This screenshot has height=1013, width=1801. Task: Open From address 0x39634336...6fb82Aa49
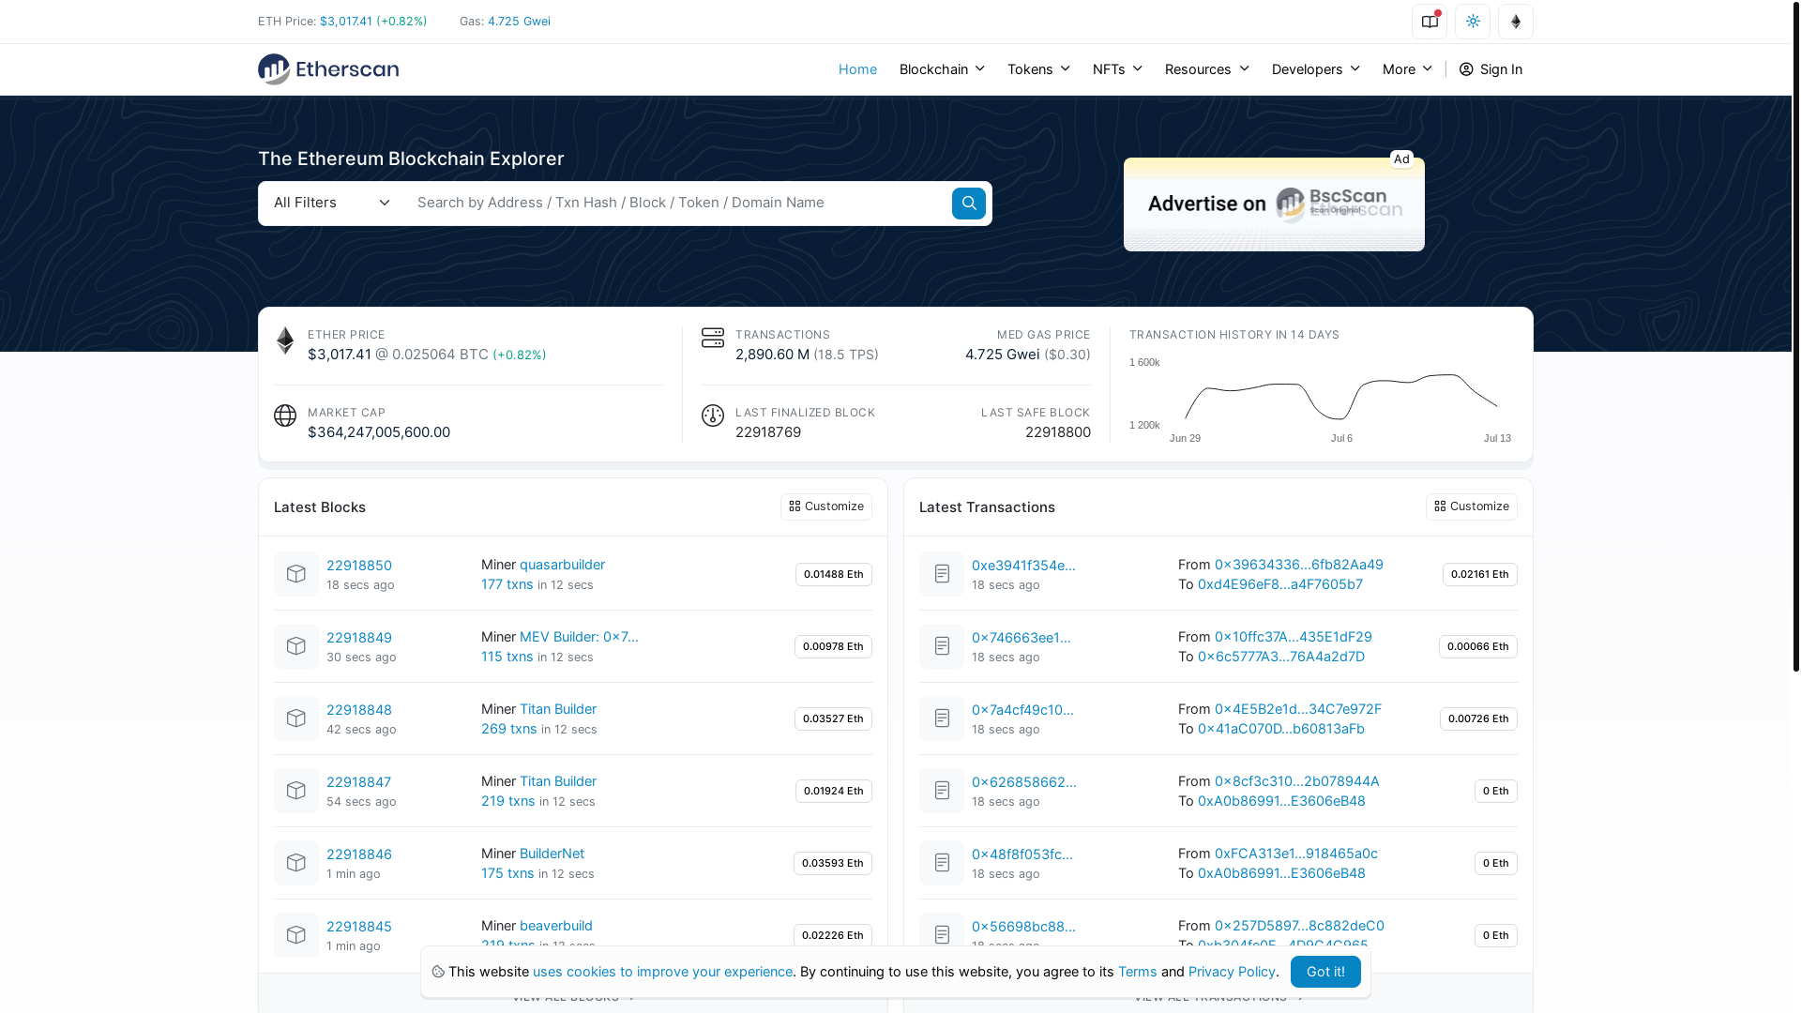(1298, 564)
